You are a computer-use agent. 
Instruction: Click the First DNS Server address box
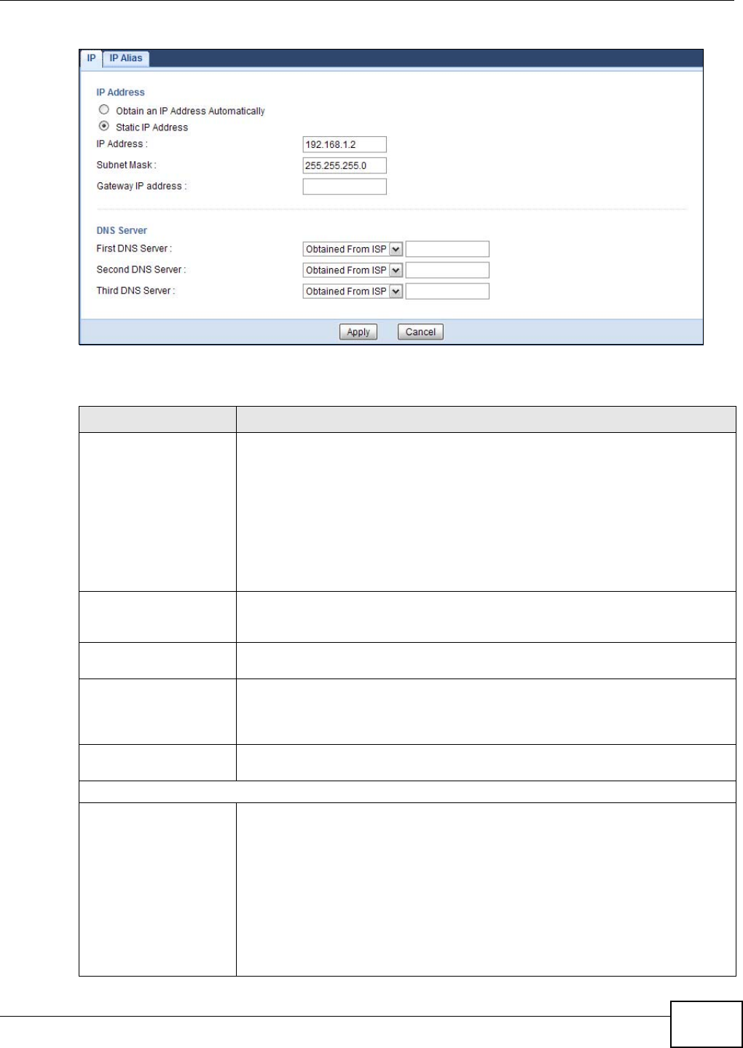(x=447, y=249)
